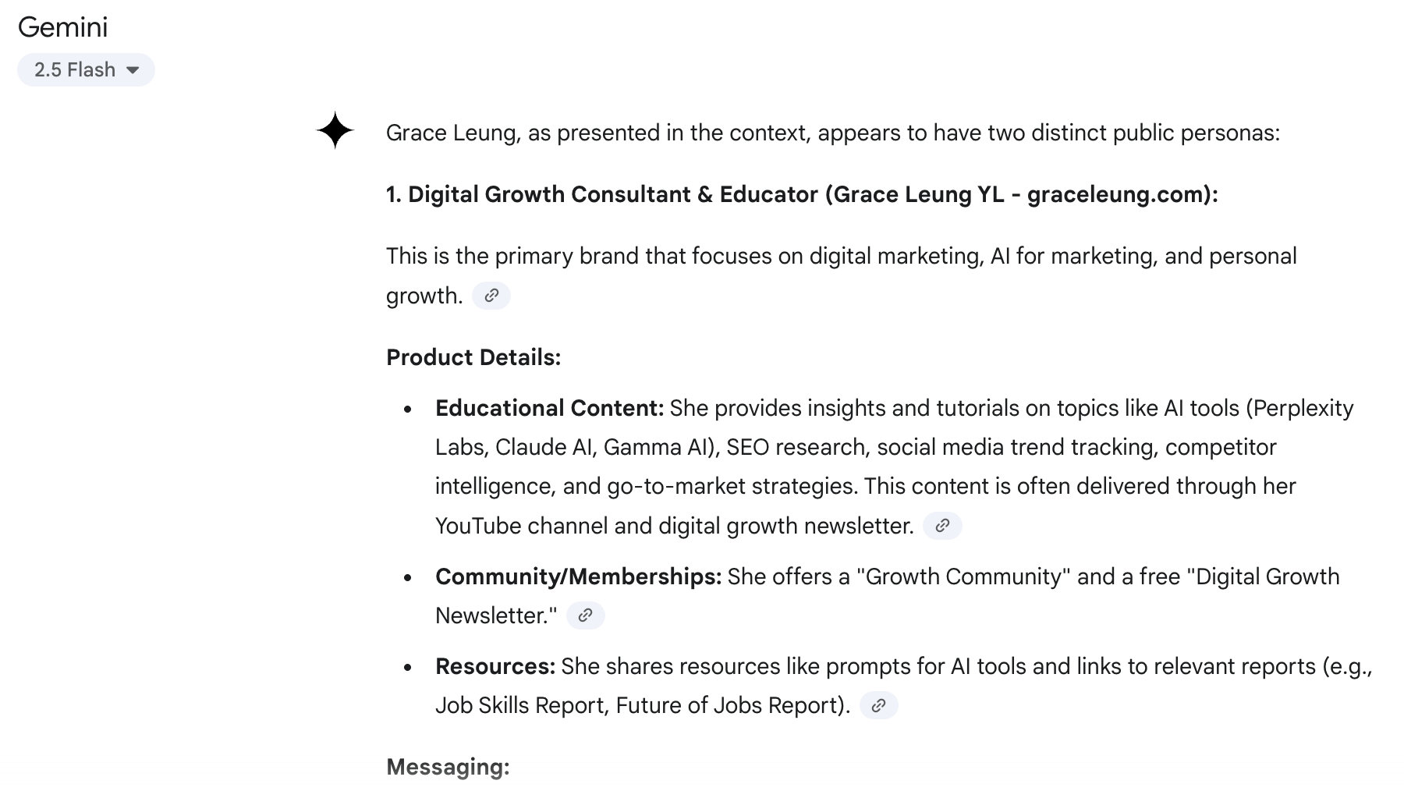Click the graceleung.com text in the heading
The height and width of the screenshot is (791, 1404).
(x=1115, y=194)
